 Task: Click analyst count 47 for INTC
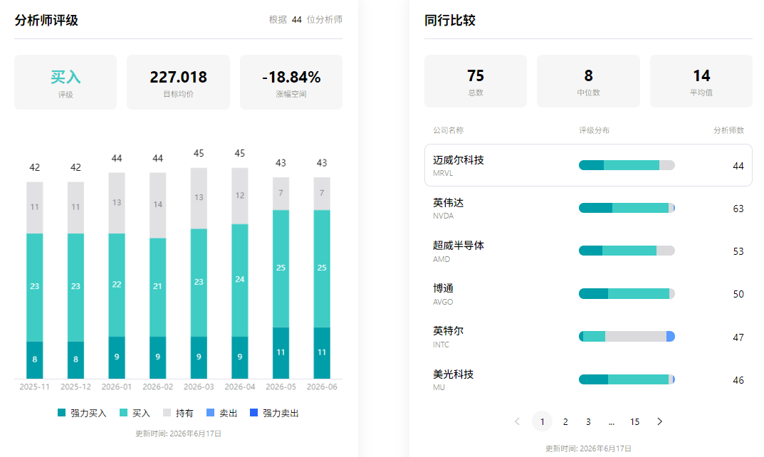738,337
